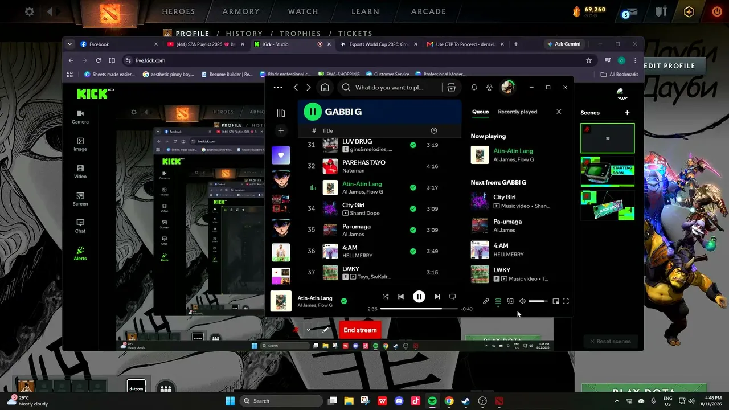Toggle the Spotify queue panel icon
The height and width of the screenshot is (410, 729).
(x=498, y=301)
